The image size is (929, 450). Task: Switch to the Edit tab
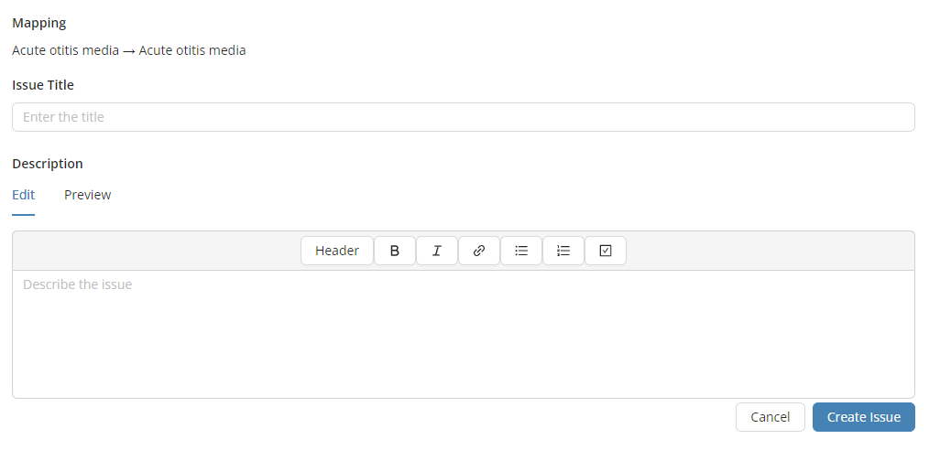coord(24,195)
